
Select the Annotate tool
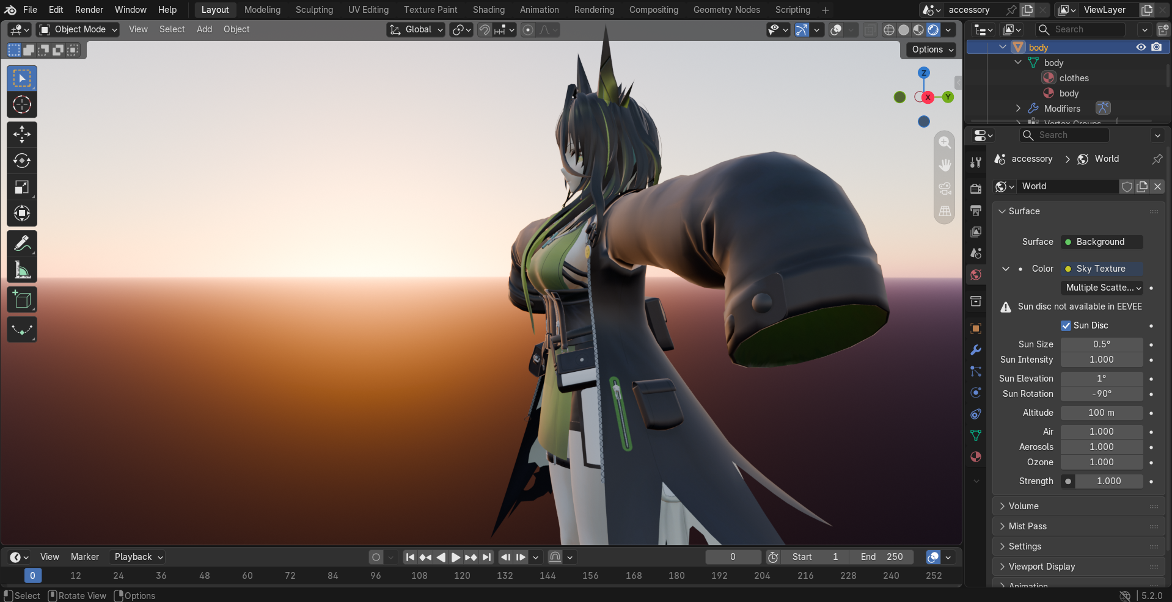coord(22,243)
